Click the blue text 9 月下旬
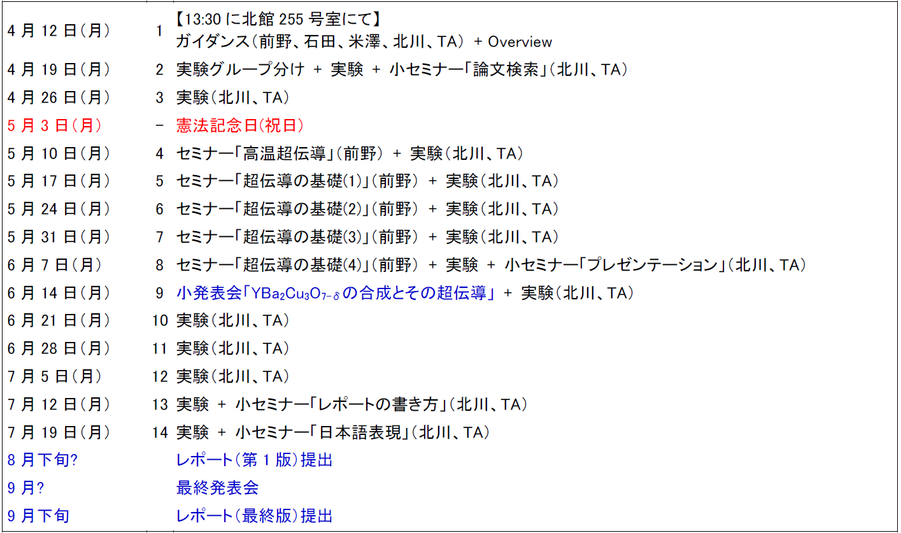The image size is (901, 533). coord(38,516)
